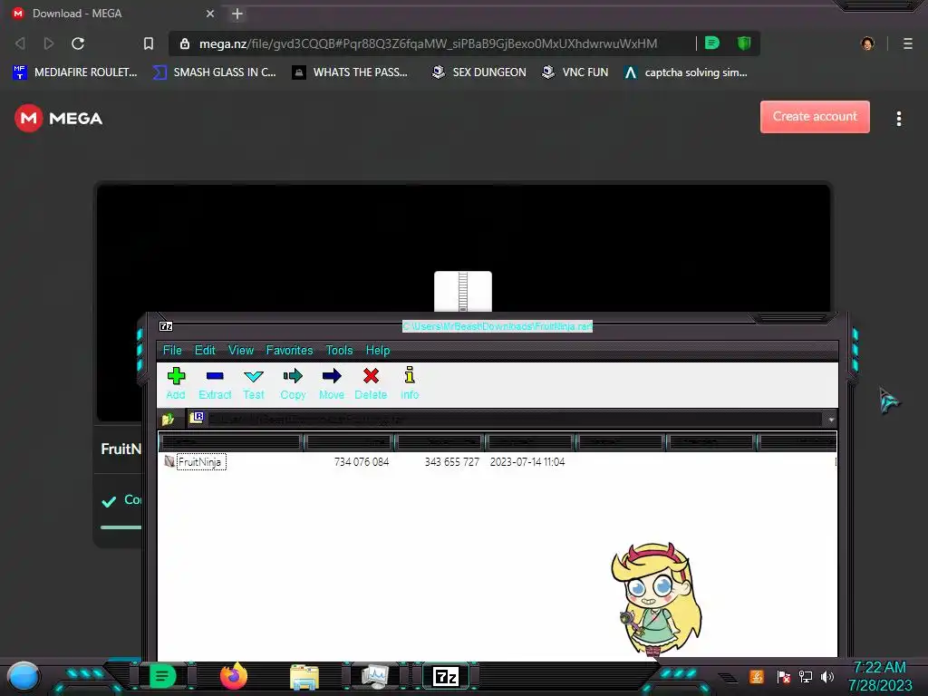Screen dimensions: 928x696
Task: Open the Favorites menu in 7-Zip
Action: pos(289,351)
